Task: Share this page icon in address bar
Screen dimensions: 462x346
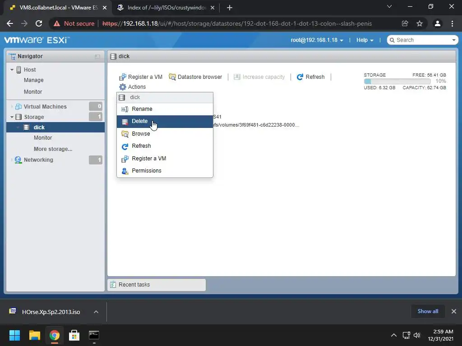Action: coord(405,23)
